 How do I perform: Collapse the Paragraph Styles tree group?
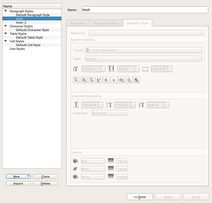click(x=5, y=11)
